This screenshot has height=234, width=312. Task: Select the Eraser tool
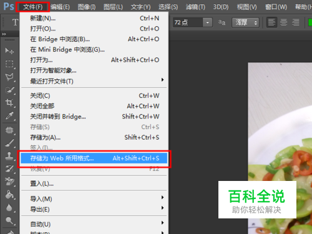pyautogui.click(x=9, y=182)
